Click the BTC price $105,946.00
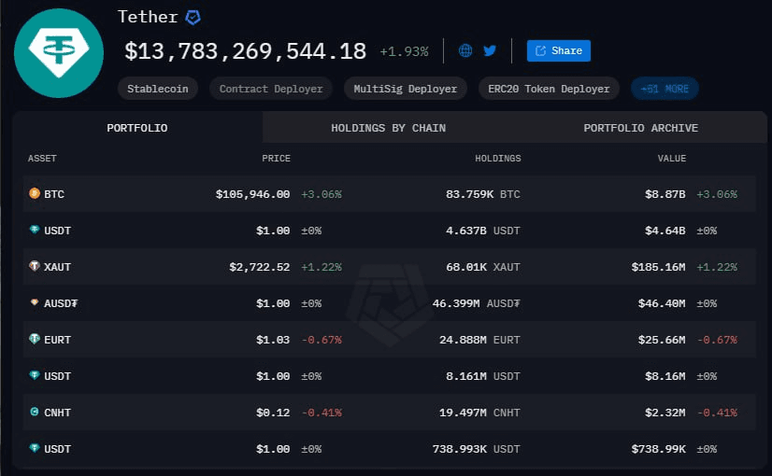 pos(252,194)
